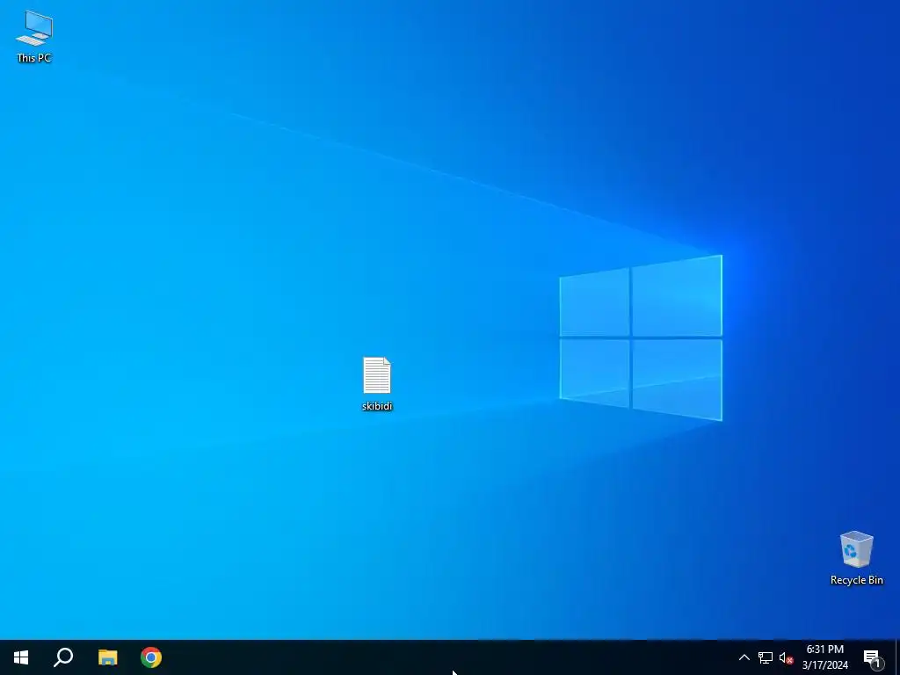
Task: Launch File Explorer from taskbar
Action: 107,657
